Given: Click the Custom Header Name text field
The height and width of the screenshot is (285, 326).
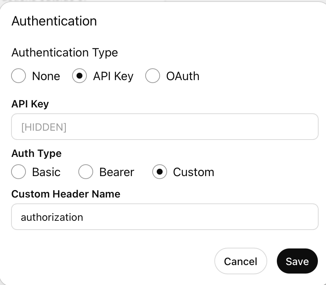Looking at the screenshot, I should click(164, 217).
